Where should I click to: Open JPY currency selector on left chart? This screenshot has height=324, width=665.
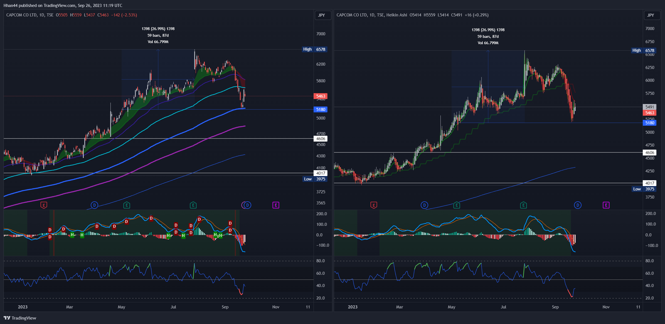323,15
